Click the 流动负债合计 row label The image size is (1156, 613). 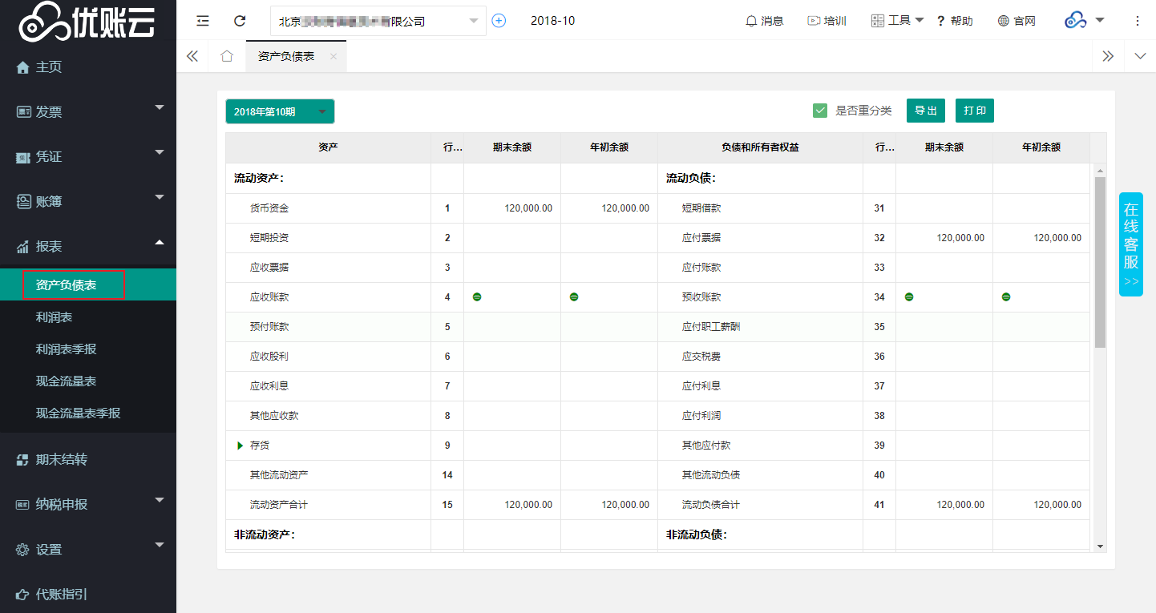click(711, 505)
